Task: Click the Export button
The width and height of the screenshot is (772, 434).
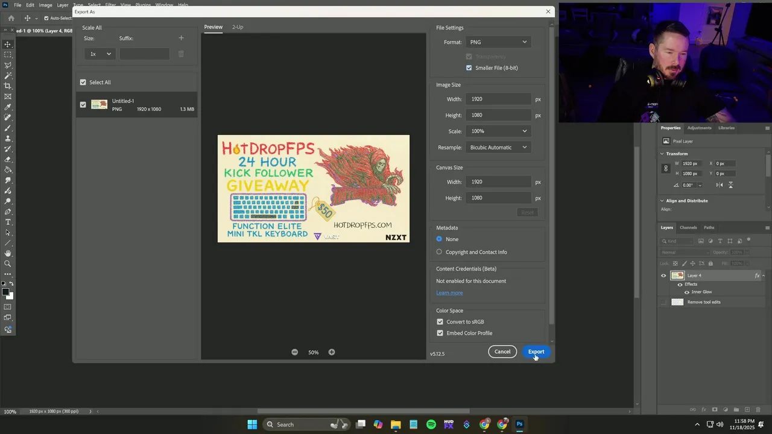Action: pyautogui.click(x=536, y=351)
